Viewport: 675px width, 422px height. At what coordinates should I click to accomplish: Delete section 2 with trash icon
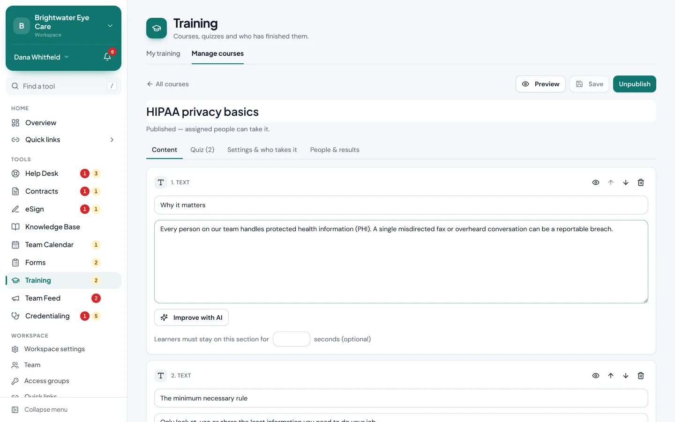[x=641, y=376]
